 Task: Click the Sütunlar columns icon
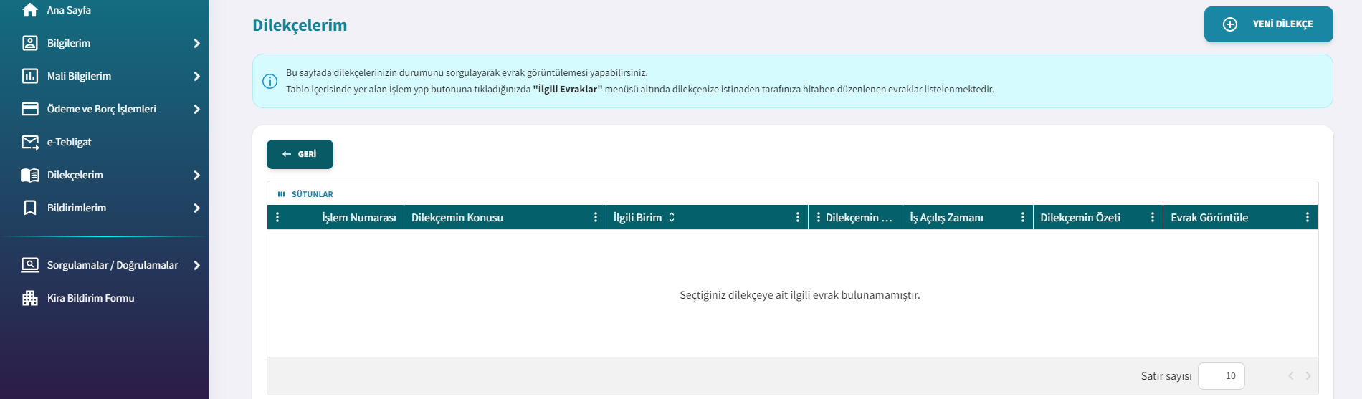(282, 194)
